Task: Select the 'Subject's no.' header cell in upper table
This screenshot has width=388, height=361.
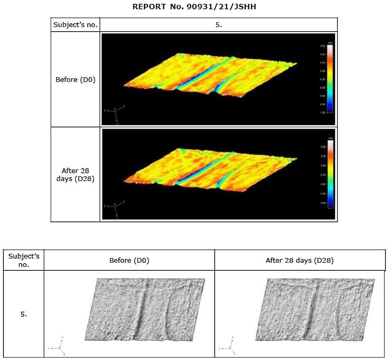Action: click(75, 25)
